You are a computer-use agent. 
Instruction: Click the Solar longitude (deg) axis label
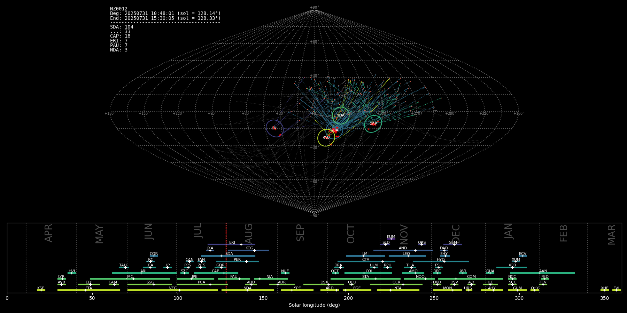point(314,305)
